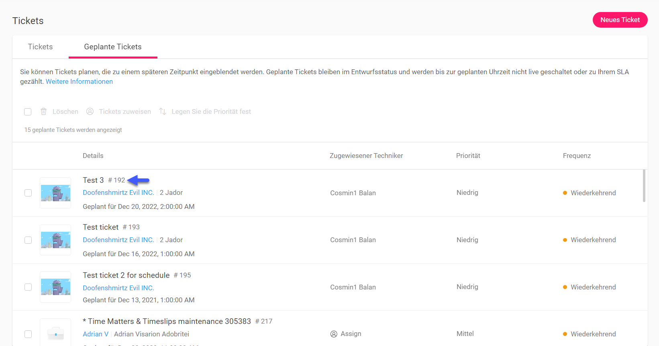Click the priority arrows icon
The height and width of the screenshot is (346, 659).
[163, 111]
